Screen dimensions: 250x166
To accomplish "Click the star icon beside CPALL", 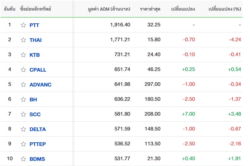I will 23,70.
